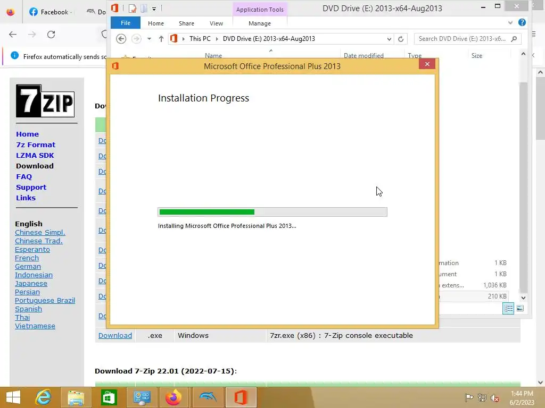Screen dimensions: 545x408
Task: Launch Internet Explorer from taskbar
Action: 44,397
